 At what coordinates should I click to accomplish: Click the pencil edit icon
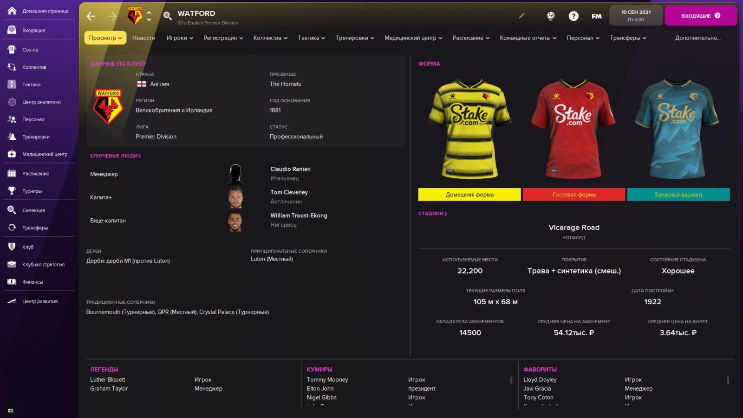[521, 16]
